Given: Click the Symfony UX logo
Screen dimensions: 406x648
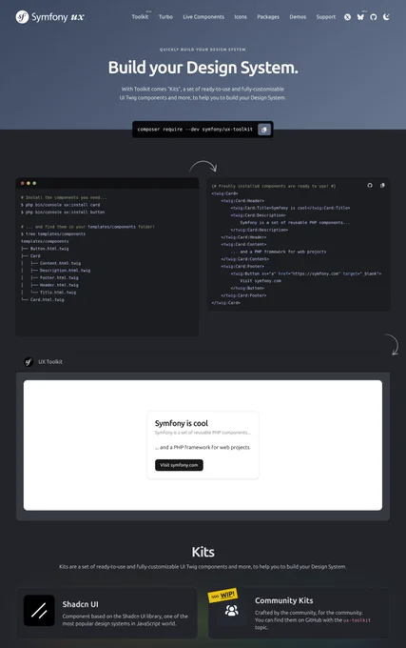Looking at the screenshot, I should [x=49, y=17].
